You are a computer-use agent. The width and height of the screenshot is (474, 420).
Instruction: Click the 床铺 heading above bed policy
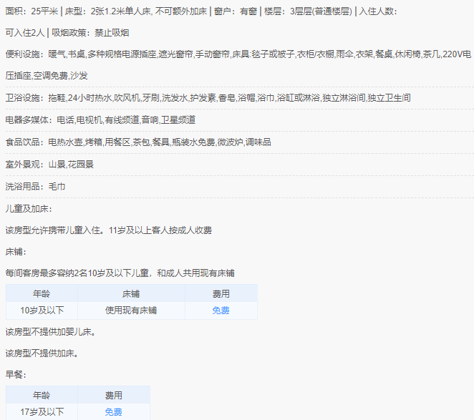click(x=16, y=252)
